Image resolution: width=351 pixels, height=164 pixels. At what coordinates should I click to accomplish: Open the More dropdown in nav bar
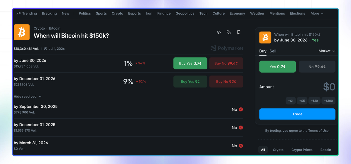point(317,13)
